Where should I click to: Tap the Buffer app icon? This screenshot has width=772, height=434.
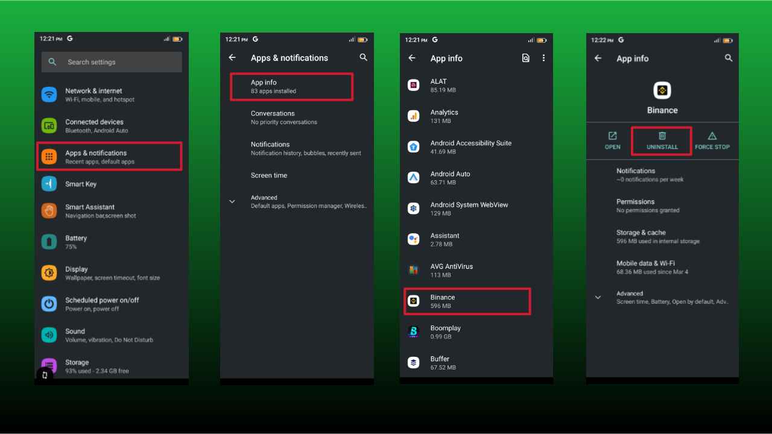(x=414, y=363)
